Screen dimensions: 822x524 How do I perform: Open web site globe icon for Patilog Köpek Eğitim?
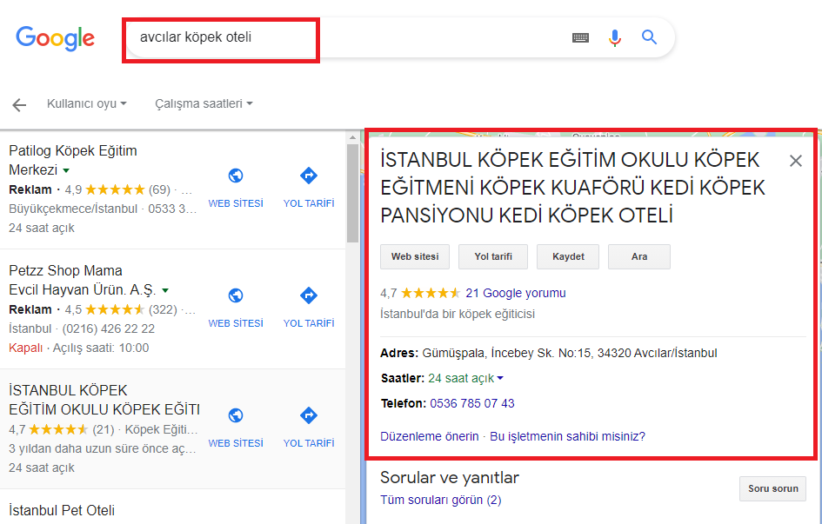[236, 176]
